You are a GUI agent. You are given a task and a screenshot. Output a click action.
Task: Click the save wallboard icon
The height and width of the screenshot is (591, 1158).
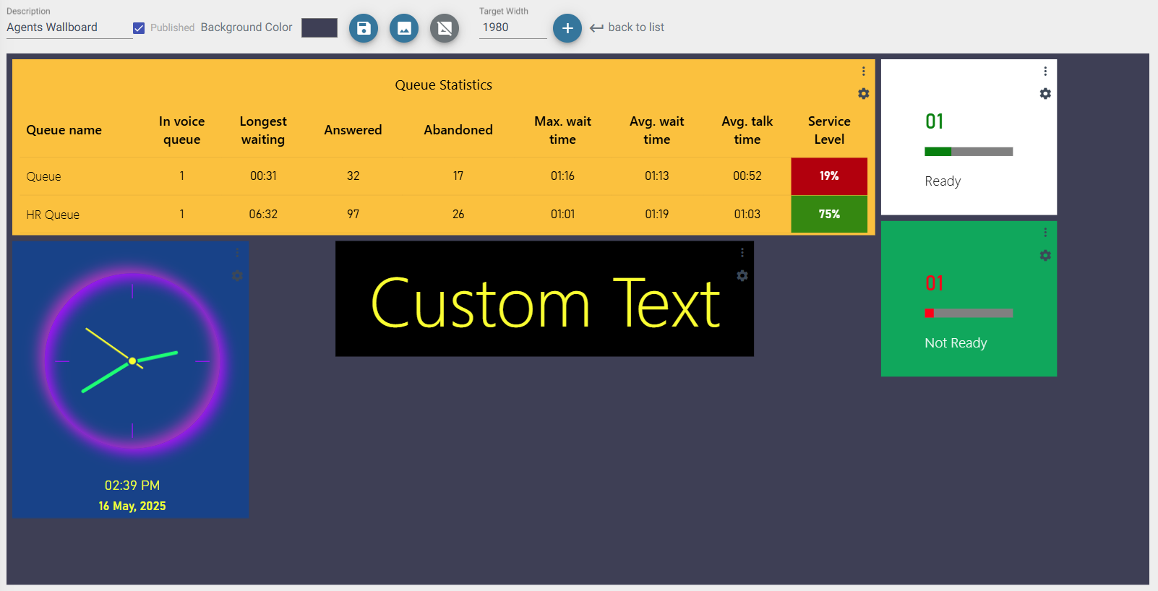(364, 28)
